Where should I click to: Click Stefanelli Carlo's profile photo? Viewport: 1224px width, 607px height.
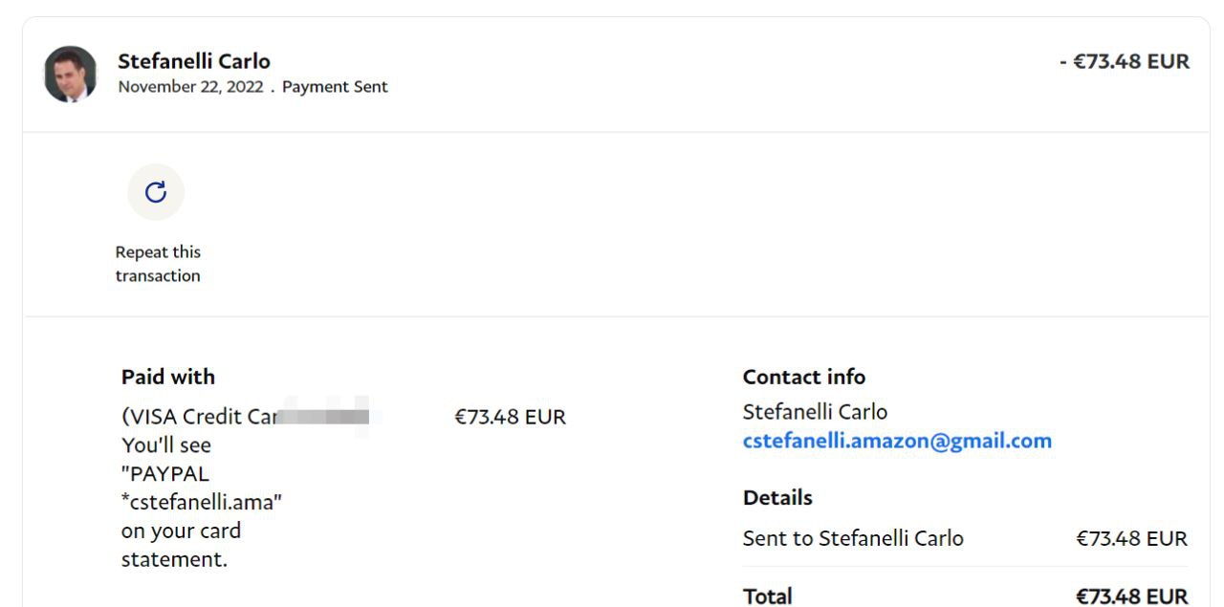[x=70, y=74]
